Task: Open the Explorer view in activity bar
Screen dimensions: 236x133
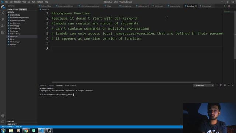Action: click(x=3, y=7)
